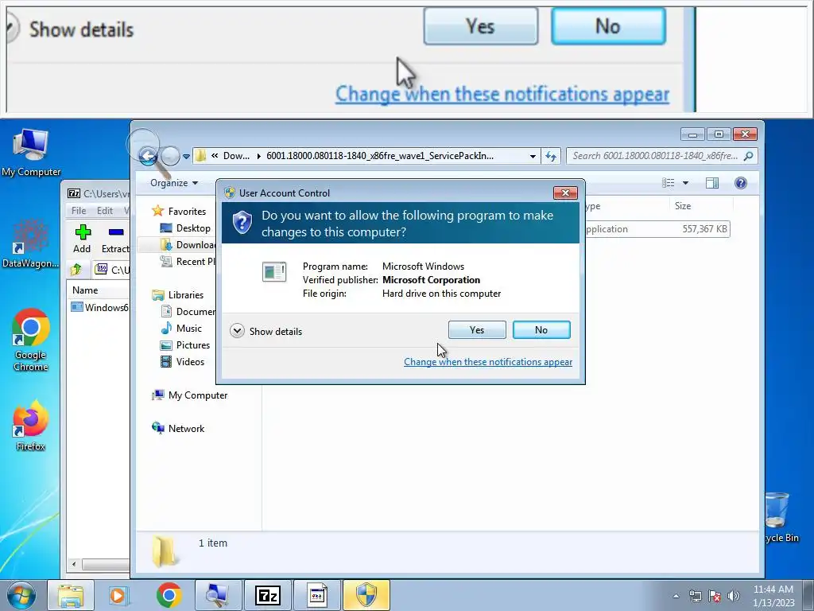Viewport: 814px width, 611px height.
Task: Close the User Account Control dialog
Action: tap(565, 193)
